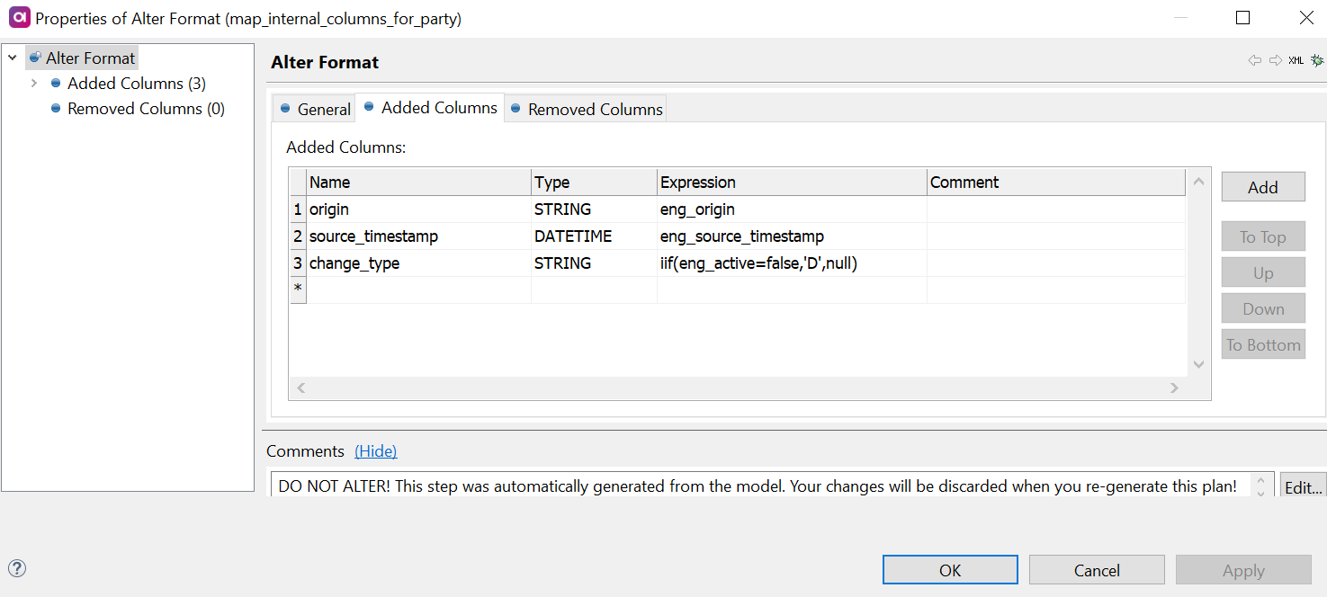This screenshot has height=597, width=1327.
Task: Click the Alter Format tree node icon
Action: pos(35,58)
